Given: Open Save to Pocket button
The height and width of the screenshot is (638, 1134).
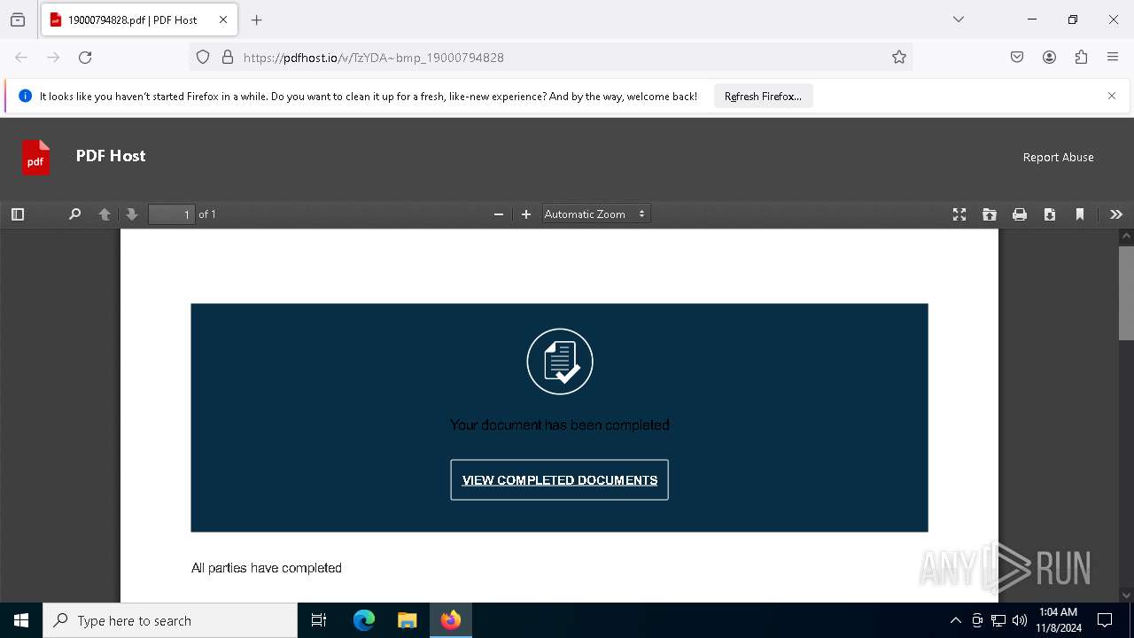Looking at the screenshot, I should click(1017, 58).
